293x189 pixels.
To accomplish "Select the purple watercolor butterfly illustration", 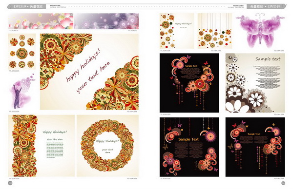I will pos(260,31).
